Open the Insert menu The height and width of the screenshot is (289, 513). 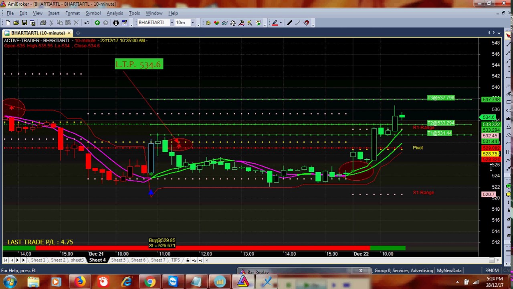(54, 13)
